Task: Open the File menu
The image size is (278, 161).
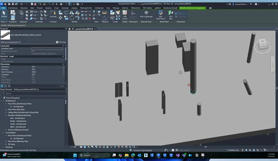Action: pyautogui.click(x=3, y=8)
